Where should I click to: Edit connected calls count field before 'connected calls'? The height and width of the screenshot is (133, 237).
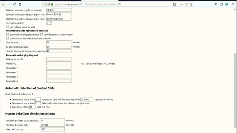pyautogui.click(x=37, y=99)
